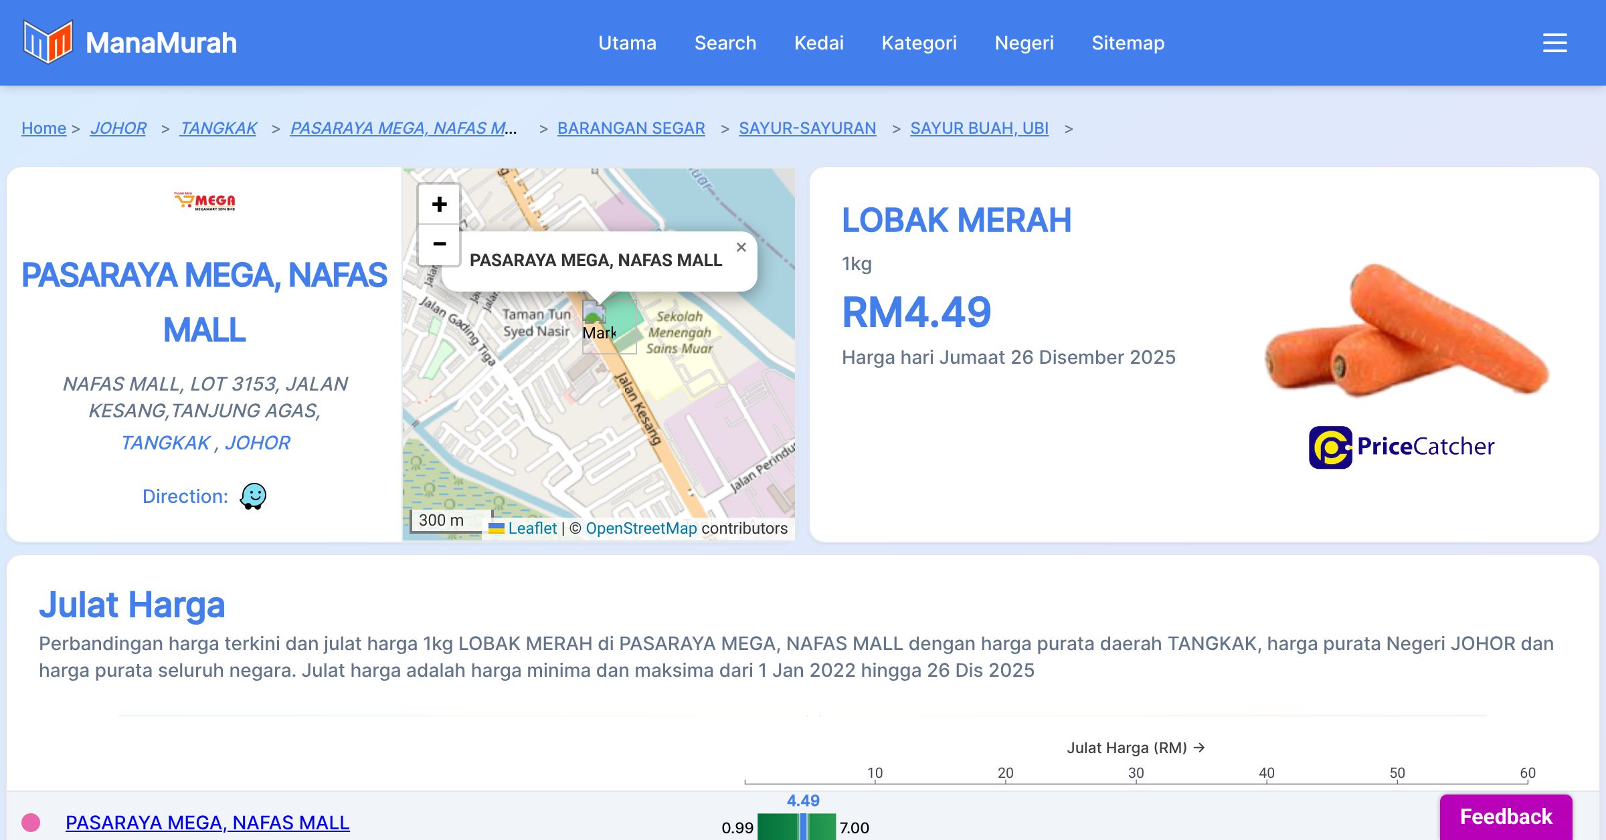
Task: Open the hamburger menu
Action: tap(1554, 43)
